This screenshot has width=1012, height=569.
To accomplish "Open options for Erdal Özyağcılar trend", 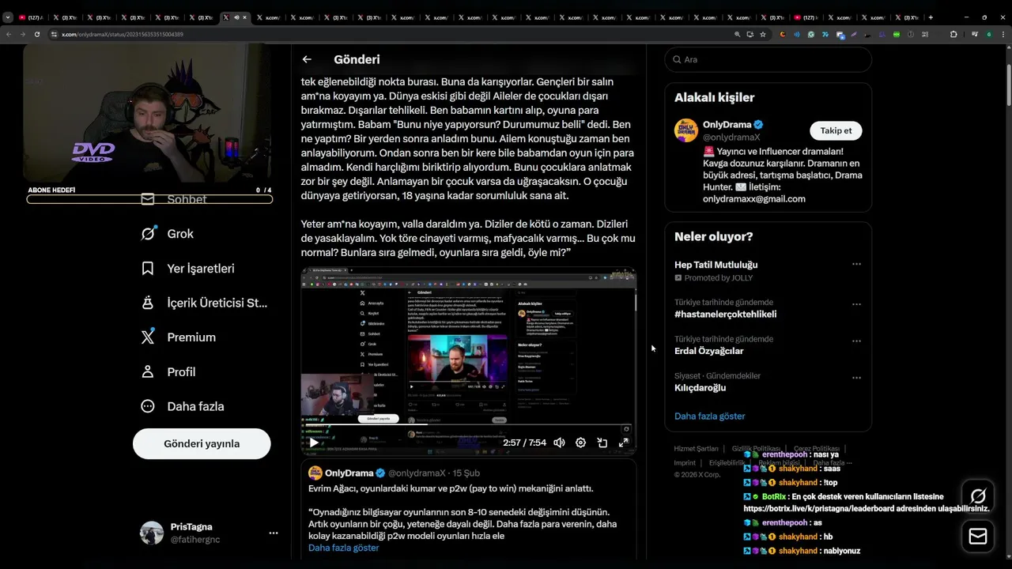I will tap(856, 341).
